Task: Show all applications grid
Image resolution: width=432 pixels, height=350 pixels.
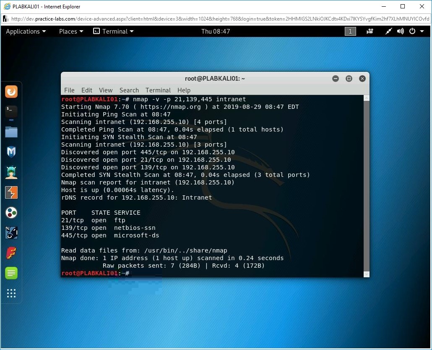Action: (x=11, y=293)
